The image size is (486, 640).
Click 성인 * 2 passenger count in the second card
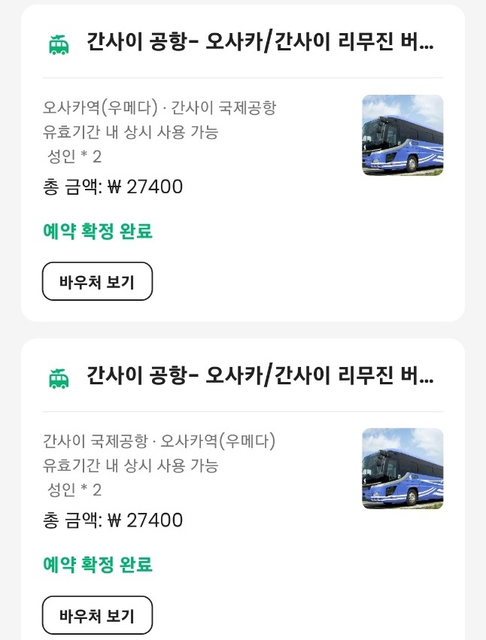pyautogui.click(x=74, y=490)
